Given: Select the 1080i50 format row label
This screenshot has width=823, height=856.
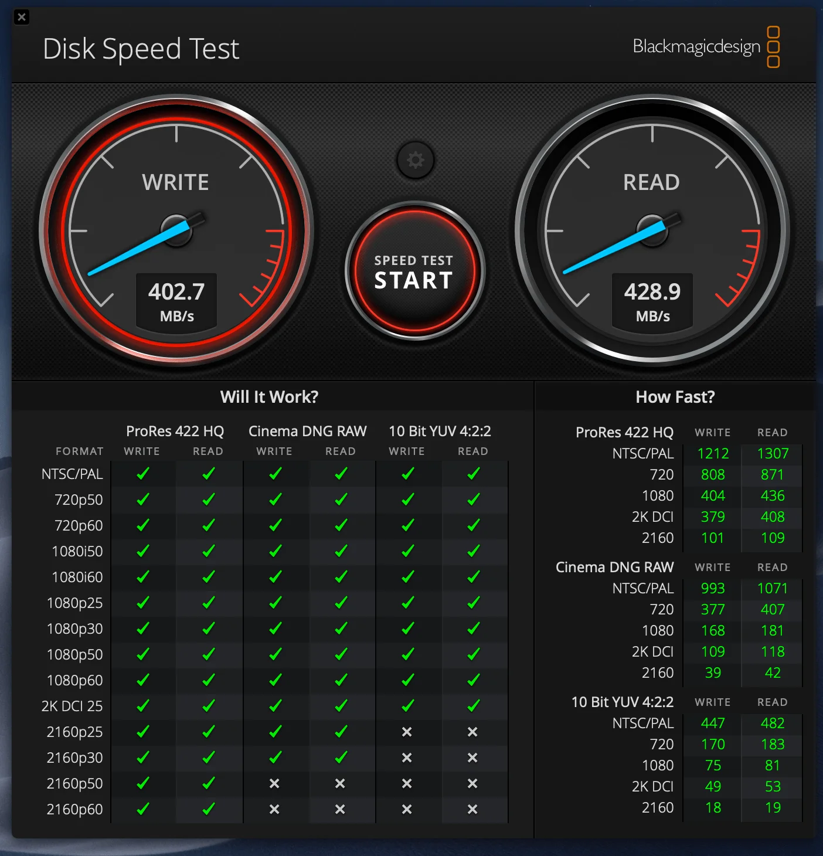Looking at the screenshot, I should (77, 551).
